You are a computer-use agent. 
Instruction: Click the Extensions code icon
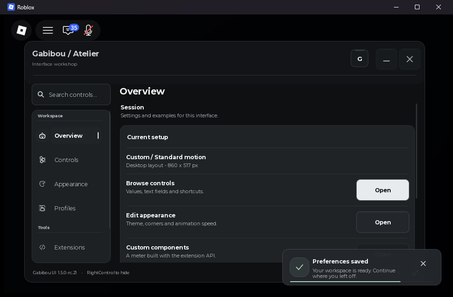coord(42,247)
